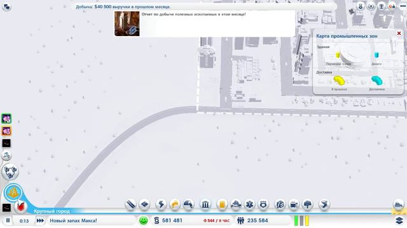Image resolution: width=407 pixels, height=228 pixels.
Task: Open the Roads build menu
Action: pos(130,205)
